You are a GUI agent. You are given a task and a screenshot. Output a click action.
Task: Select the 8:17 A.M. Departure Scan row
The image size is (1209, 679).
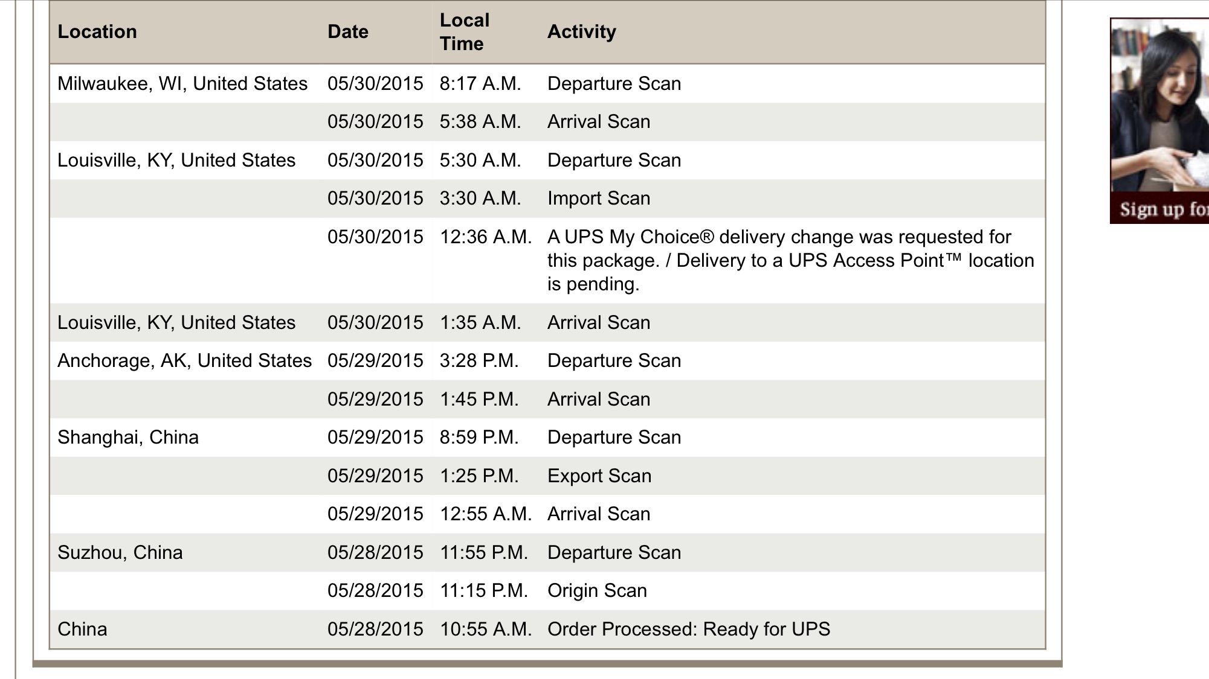[x=547, y=84]
